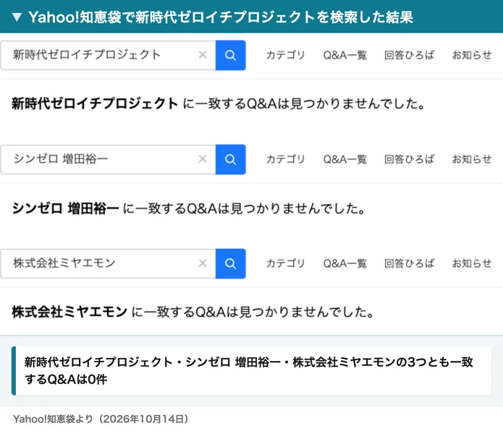Viewport: 503px width, 434px height.
Task: Open Q&A一覧 in the ミヤエモン search row
Action: coord(345,263)
